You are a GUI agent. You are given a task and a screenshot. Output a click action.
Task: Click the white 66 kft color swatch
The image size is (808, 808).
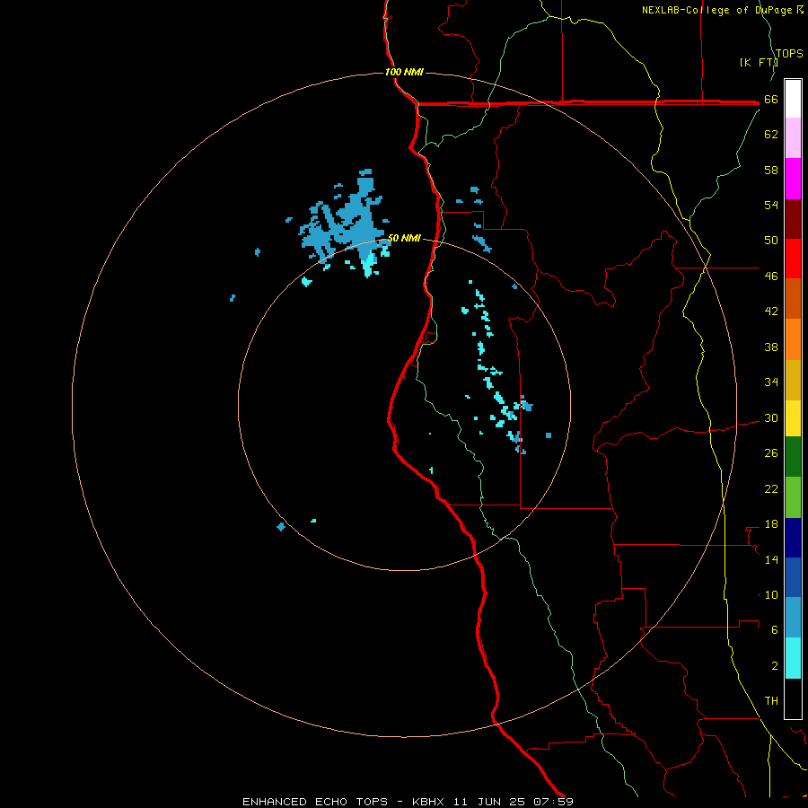pyautogui.click(x=793, y=99)
